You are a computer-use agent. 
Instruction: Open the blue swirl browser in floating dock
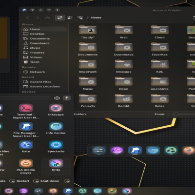(x=153, y=150)
